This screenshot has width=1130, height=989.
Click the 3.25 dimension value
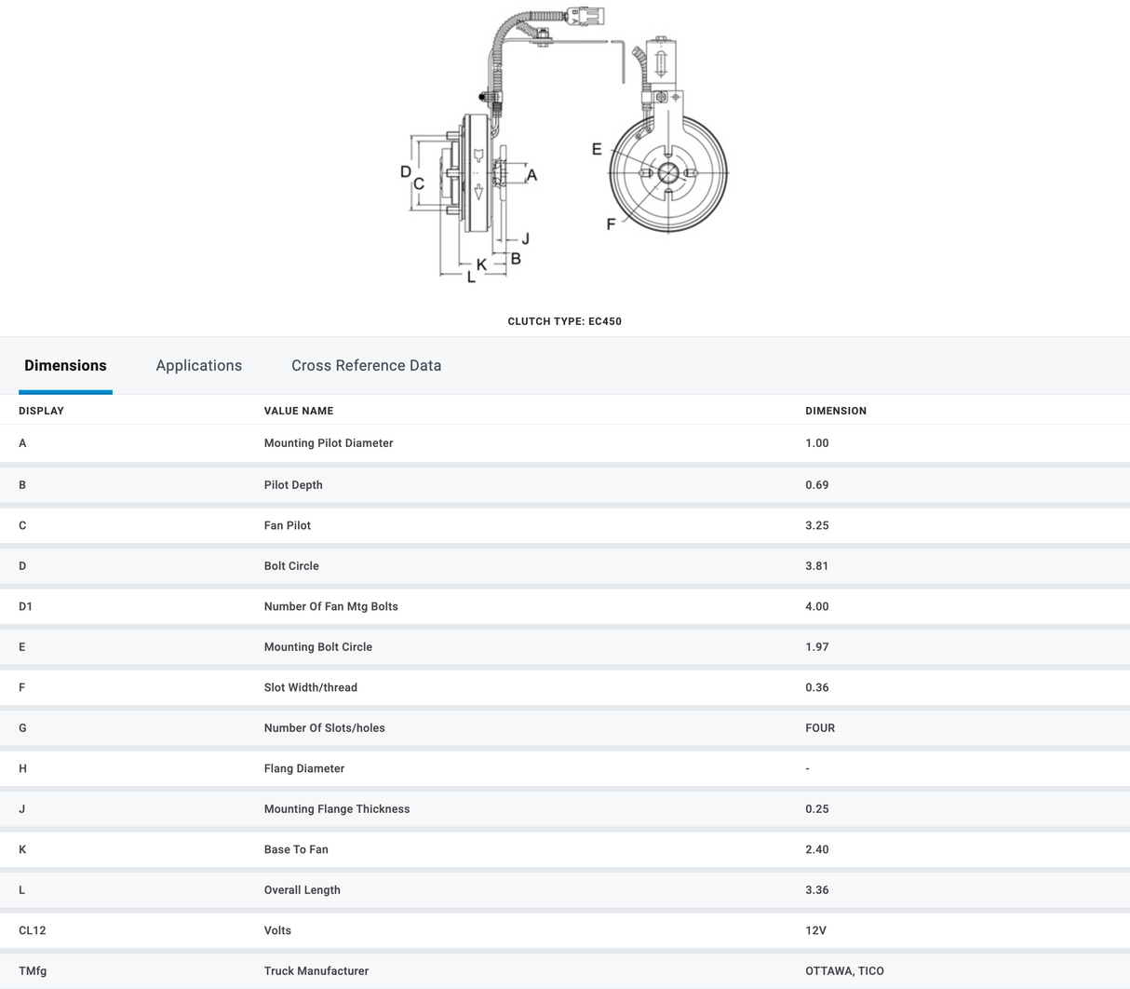[817, 525]
